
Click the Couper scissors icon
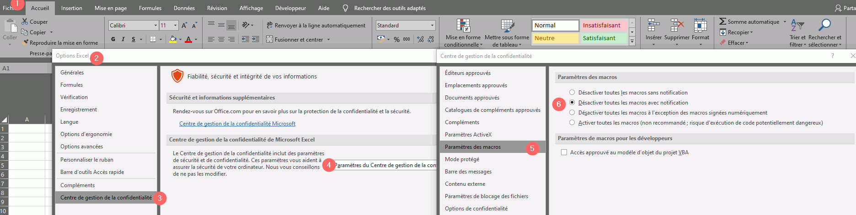tap(25, 22)
